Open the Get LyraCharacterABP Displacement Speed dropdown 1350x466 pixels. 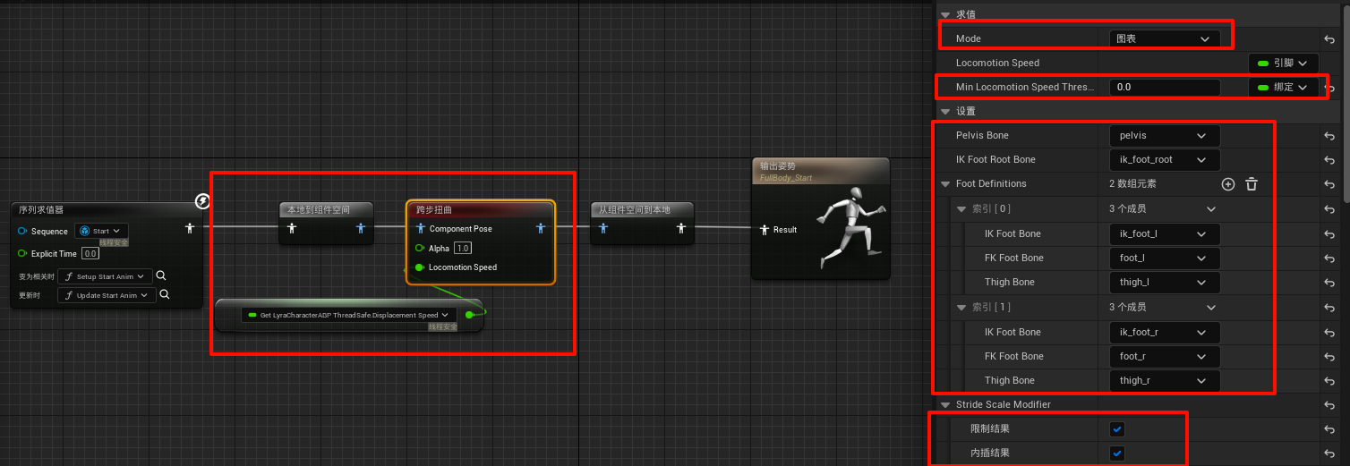click(x=349, y=315)
